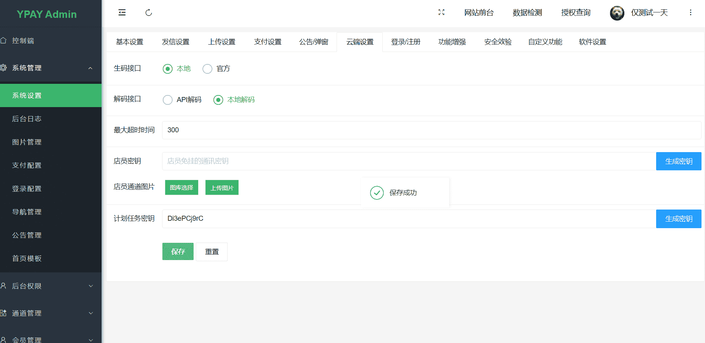Collapse the 系统管理 menu chevron
Image resolution: width=705 pixels, height=343 pixels.
tap(90, 68)
